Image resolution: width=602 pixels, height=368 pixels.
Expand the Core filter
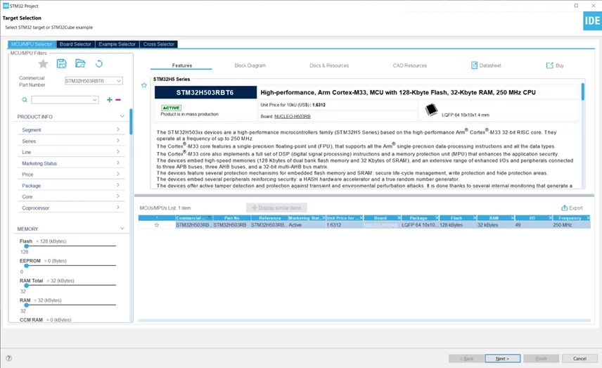118,196
